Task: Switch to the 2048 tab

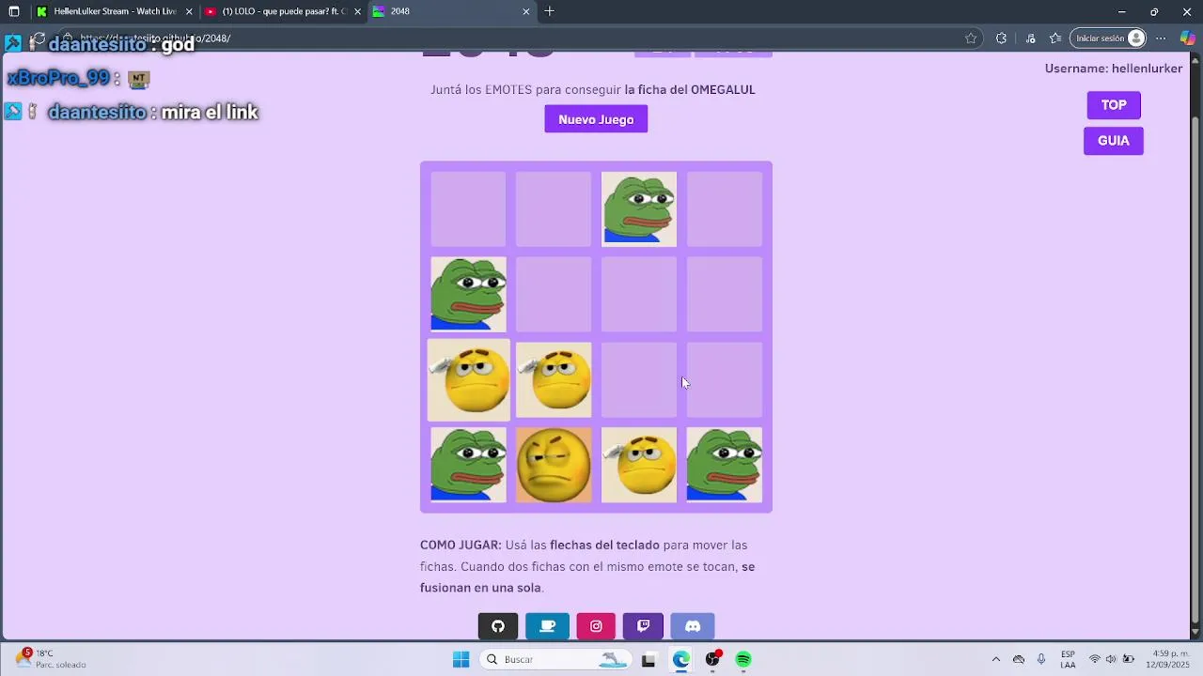Action: 451,11
